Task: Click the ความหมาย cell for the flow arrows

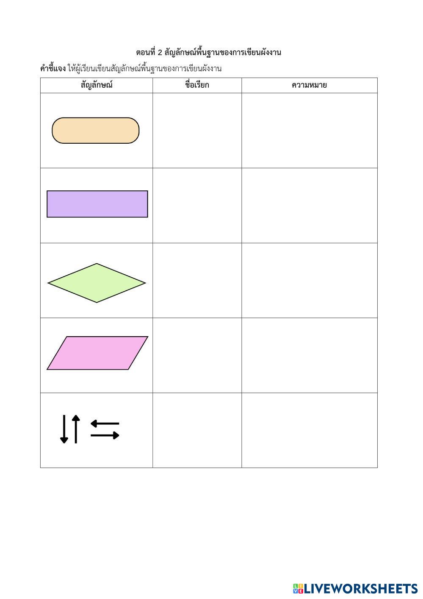Action: (x=309, y=430)
